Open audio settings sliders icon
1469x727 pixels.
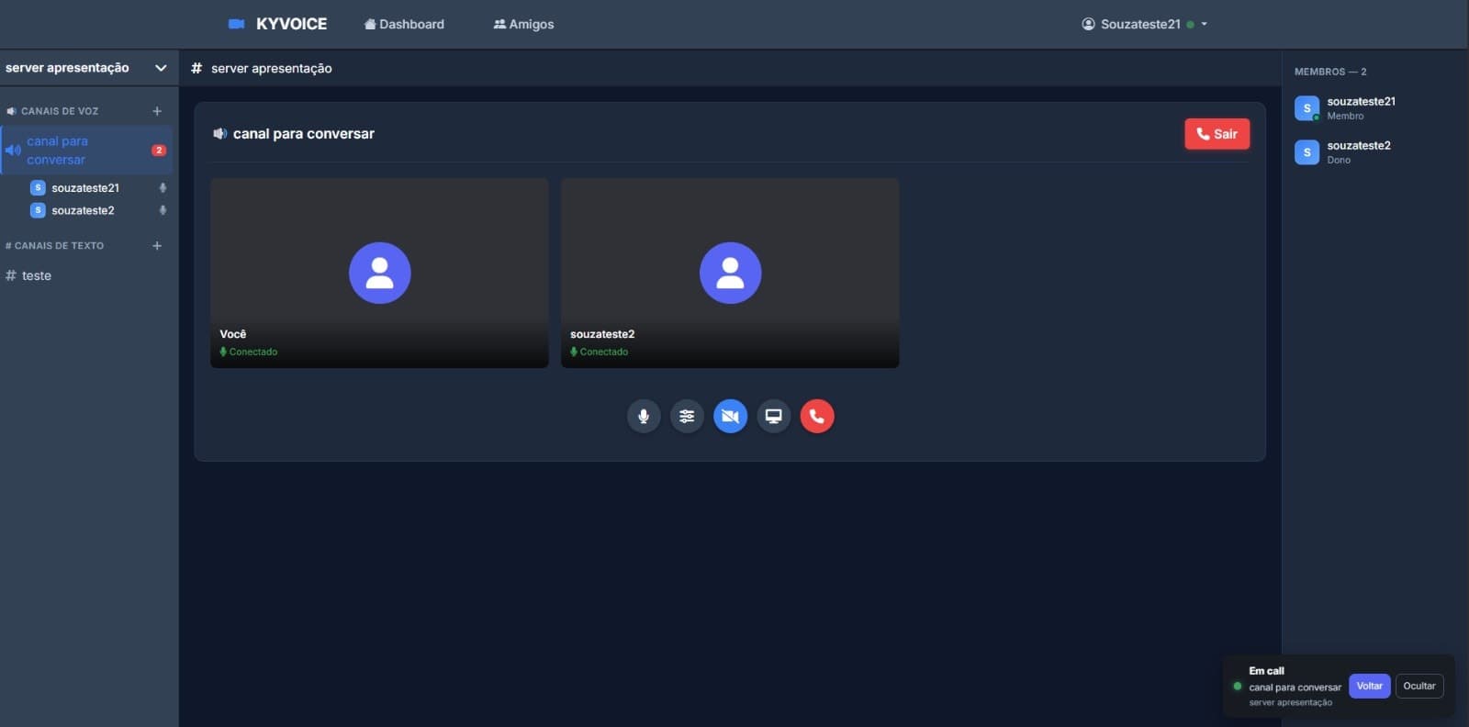click(x=687, y=416)
